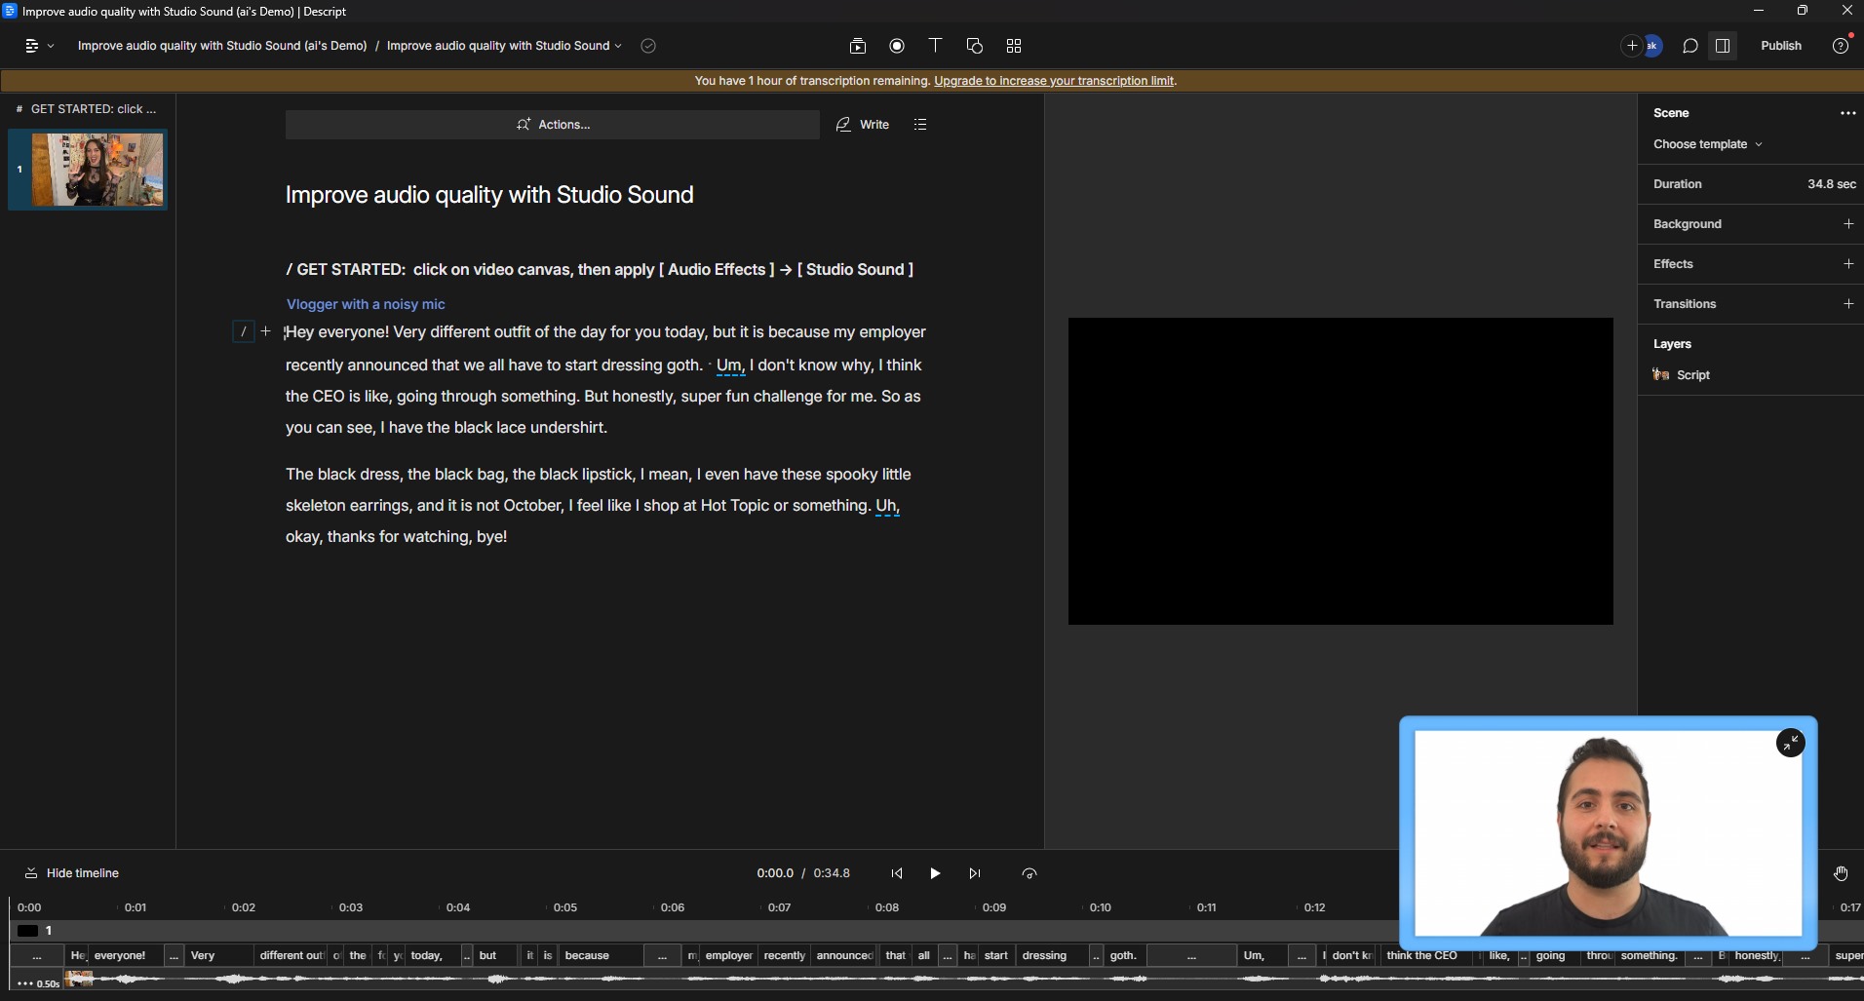
Task: Click the current time 0:00.0 display
Action: coord(775,873)
